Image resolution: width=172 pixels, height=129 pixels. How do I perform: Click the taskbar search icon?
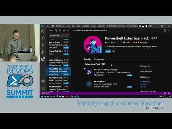coord(45,96)
